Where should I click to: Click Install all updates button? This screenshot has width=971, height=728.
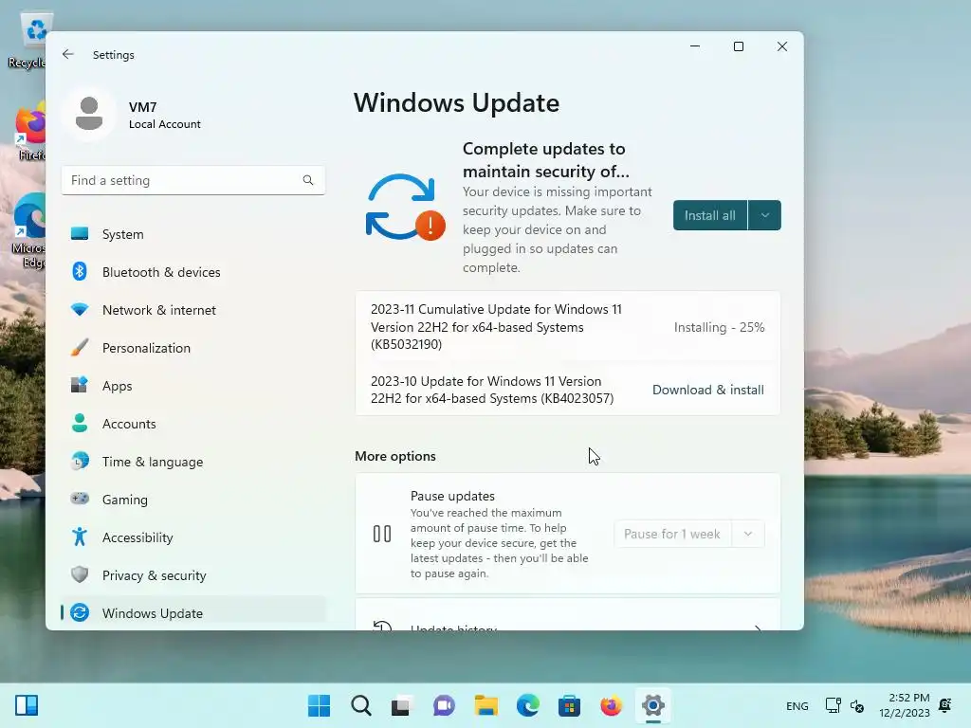(709, 215)
